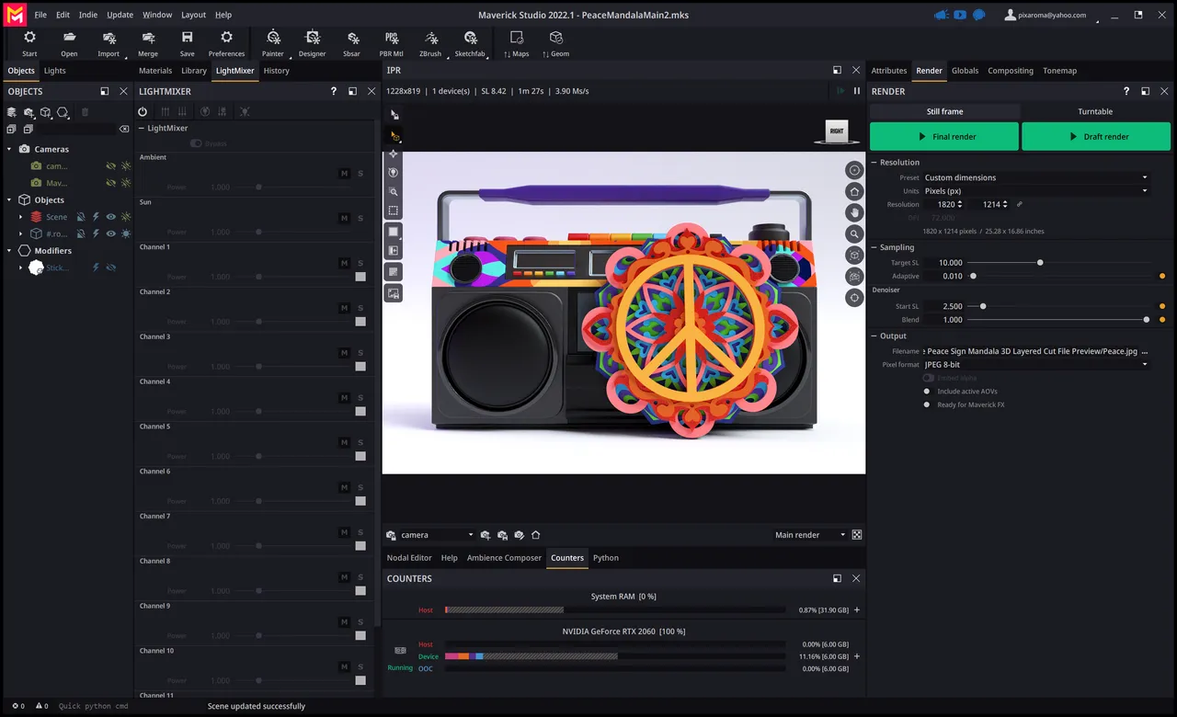Open the Pixel format JPEG 8-bit dropdown
The width and height of the screenshot is (1177, 717).
(x=1035, y=365)
